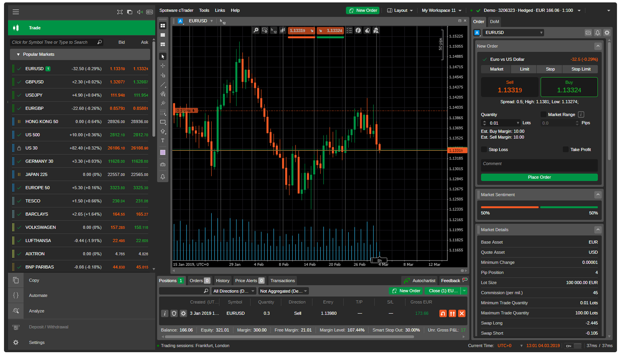This screenshot has width=625, height=357.
Task: Collapse the Market Details section
Action: coord(598,230)
